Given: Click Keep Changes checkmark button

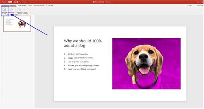Looking at the screenshot, I should pyautogui.click(x=26, y=11).
